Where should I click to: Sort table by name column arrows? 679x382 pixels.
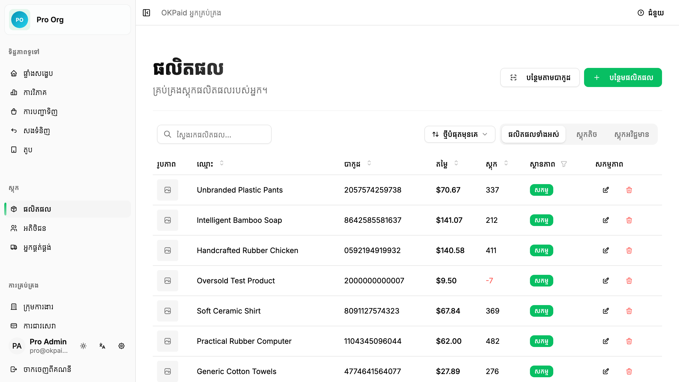[x=222, y=163]
